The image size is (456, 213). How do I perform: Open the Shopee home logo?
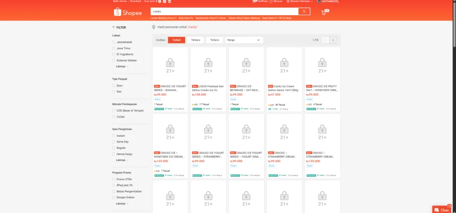click(x=128, y=12)
